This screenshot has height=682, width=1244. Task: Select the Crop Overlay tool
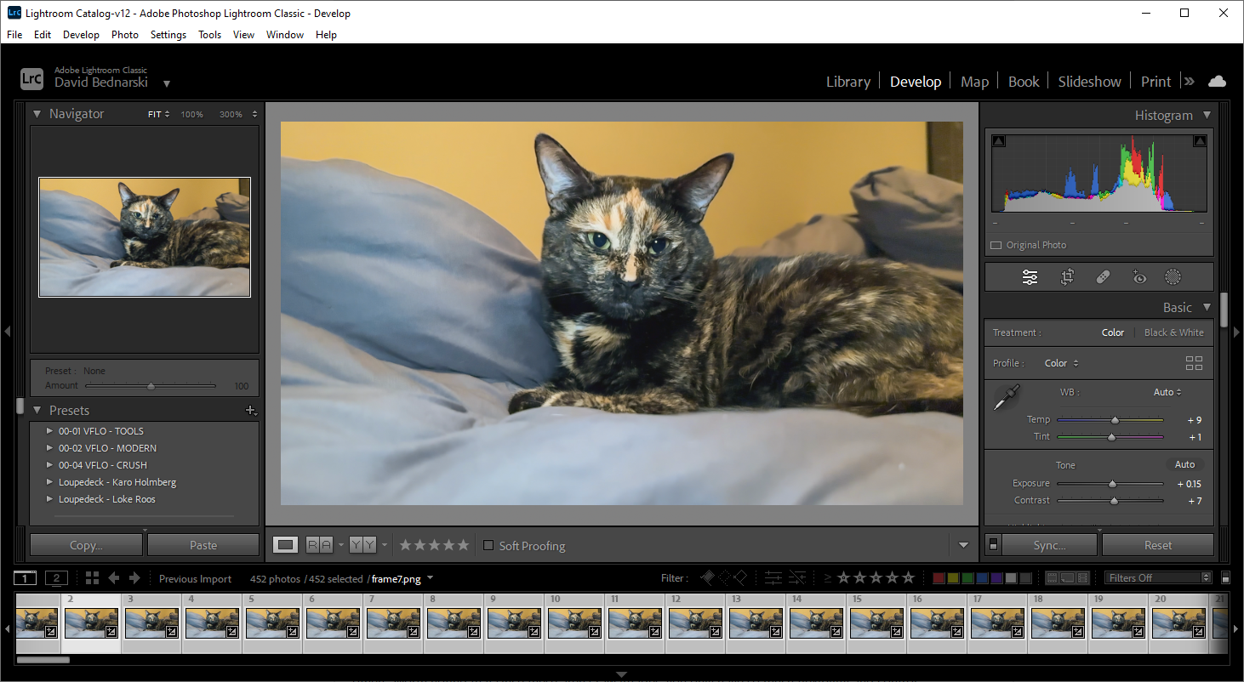point(1066,277)
